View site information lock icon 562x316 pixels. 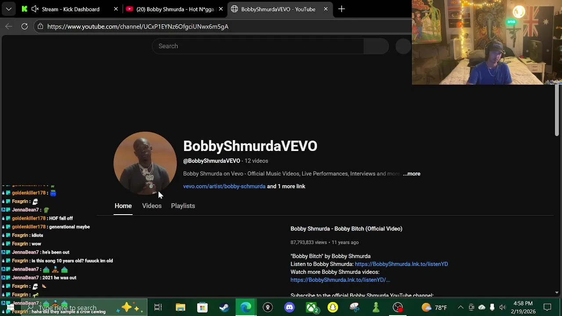[x=40, y=26]
